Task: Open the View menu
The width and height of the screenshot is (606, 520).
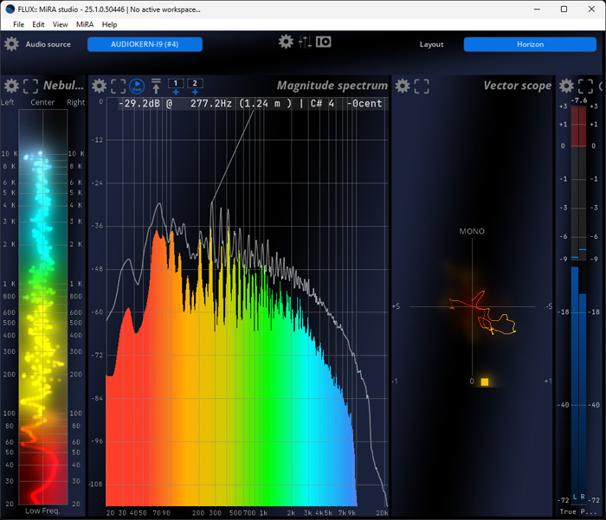Action: pos(60,24)
